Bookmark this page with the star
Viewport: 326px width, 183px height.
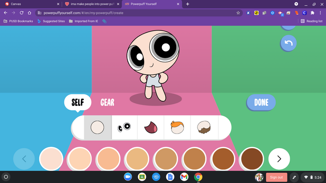pos(238,13)
